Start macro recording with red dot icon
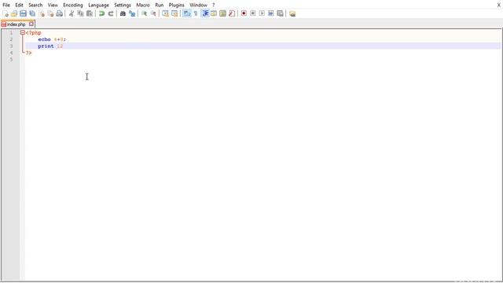Image resolution: width=503 pixels, height=283 pixels. coord(244,13)
